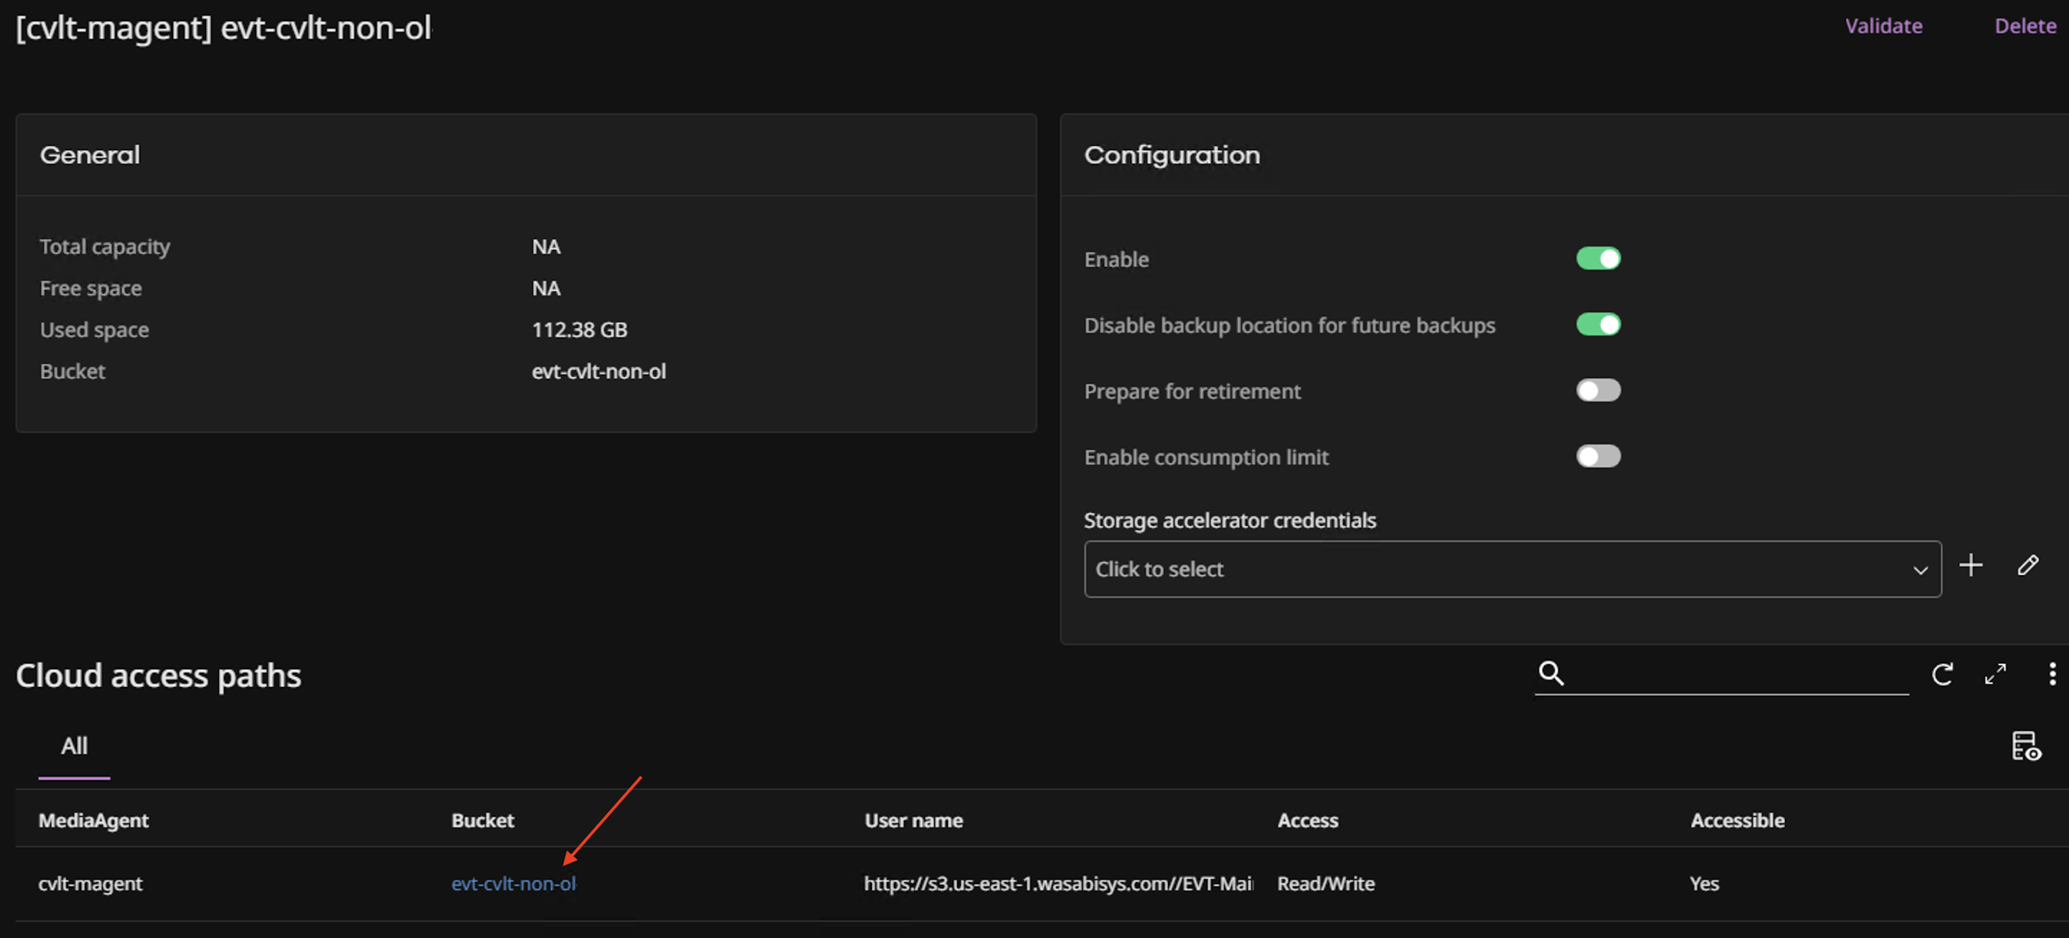The height and width of the screenshot is (938, 2069).
Task: Select the All tab
Action: [74, 746]
